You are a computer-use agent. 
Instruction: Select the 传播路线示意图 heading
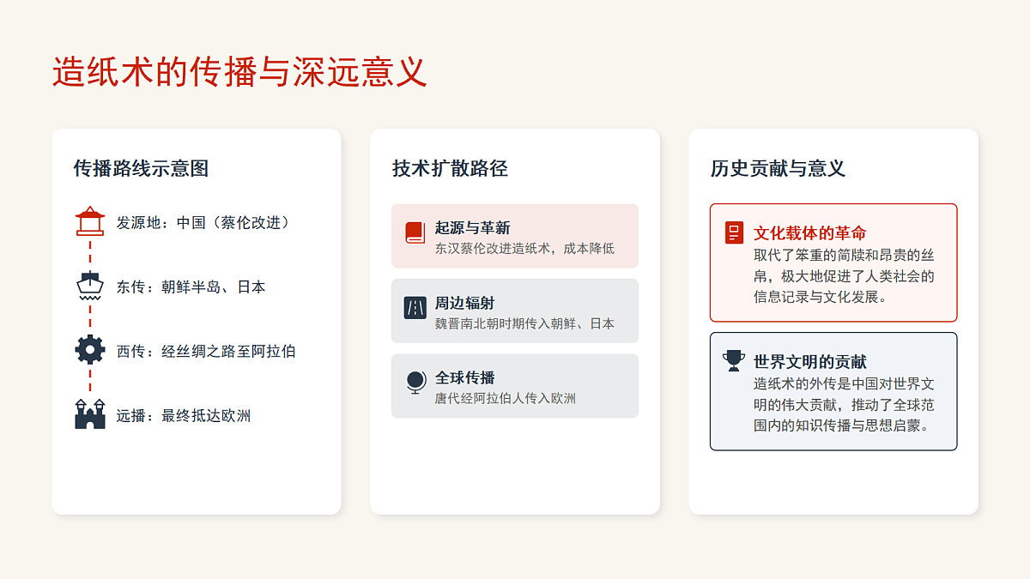[x=141, y=168]
